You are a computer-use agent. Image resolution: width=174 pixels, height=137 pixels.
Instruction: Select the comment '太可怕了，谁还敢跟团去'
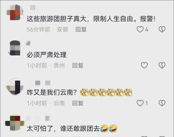pos(63,129)
